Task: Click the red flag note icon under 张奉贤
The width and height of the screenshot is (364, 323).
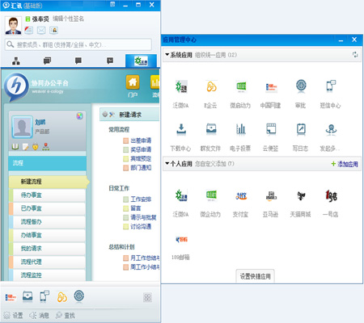Action: coord(28,30)
